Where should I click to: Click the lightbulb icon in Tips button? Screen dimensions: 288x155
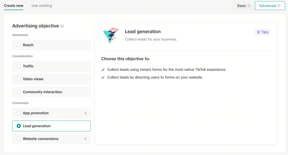click(x=258, y=32)
